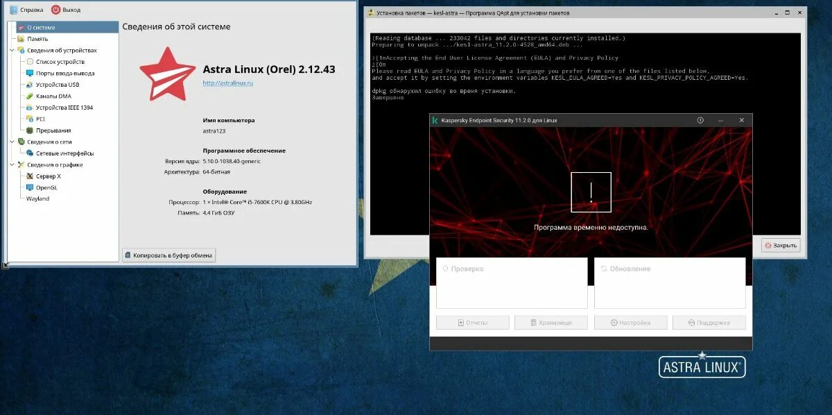The height and width of the screenshot is (415, 832).
Task: Click the Закрыть button in QApt window
Action: click(x=781, y=245)
